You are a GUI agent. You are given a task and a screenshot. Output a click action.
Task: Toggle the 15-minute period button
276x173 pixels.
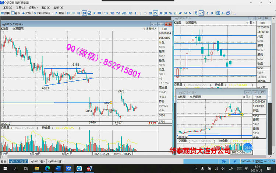click(x=155, y=13)
